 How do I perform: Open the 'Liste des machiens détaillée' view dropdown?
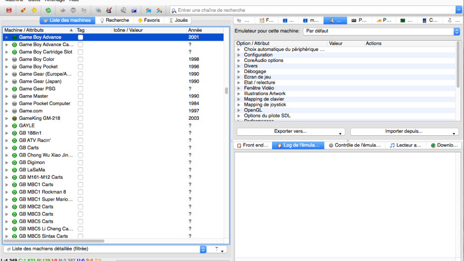[x=105, y=249]
